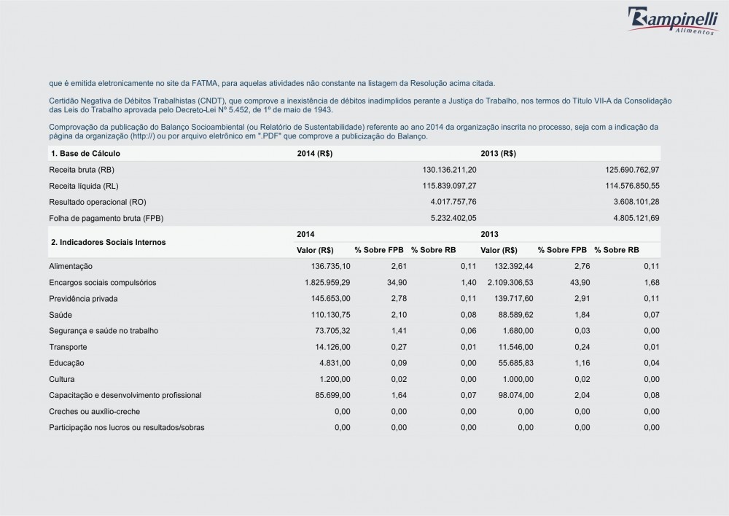
Task: Click the '2013 (R$)' column header
Action: [x=499, y=154]
